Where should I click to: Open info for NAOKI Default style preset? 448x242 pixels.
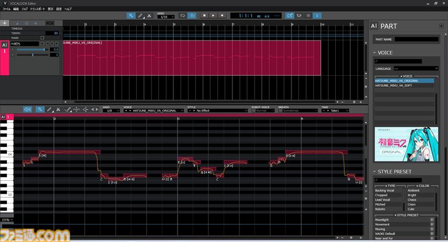(x=432, y=234)
